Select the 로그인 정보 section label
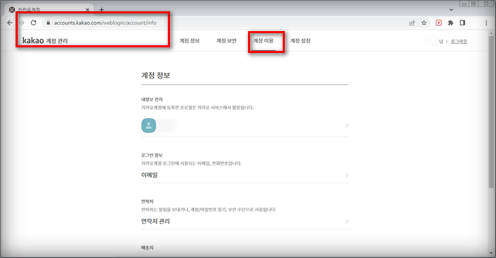Image resolution: width=496 pixels, height=258 pixels. 152,156
